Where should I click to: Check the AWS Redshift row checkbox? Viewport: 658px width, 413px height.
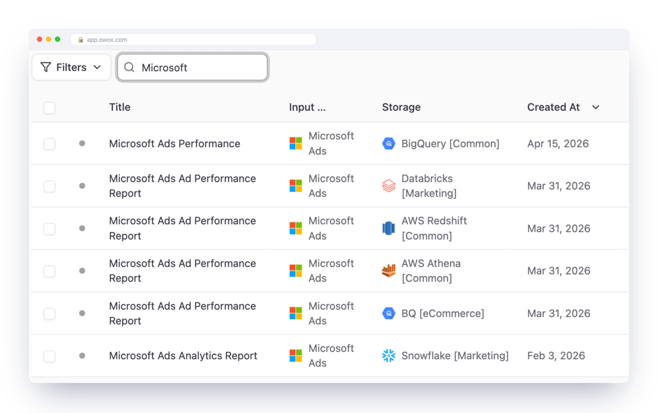[x=49, y=229]
